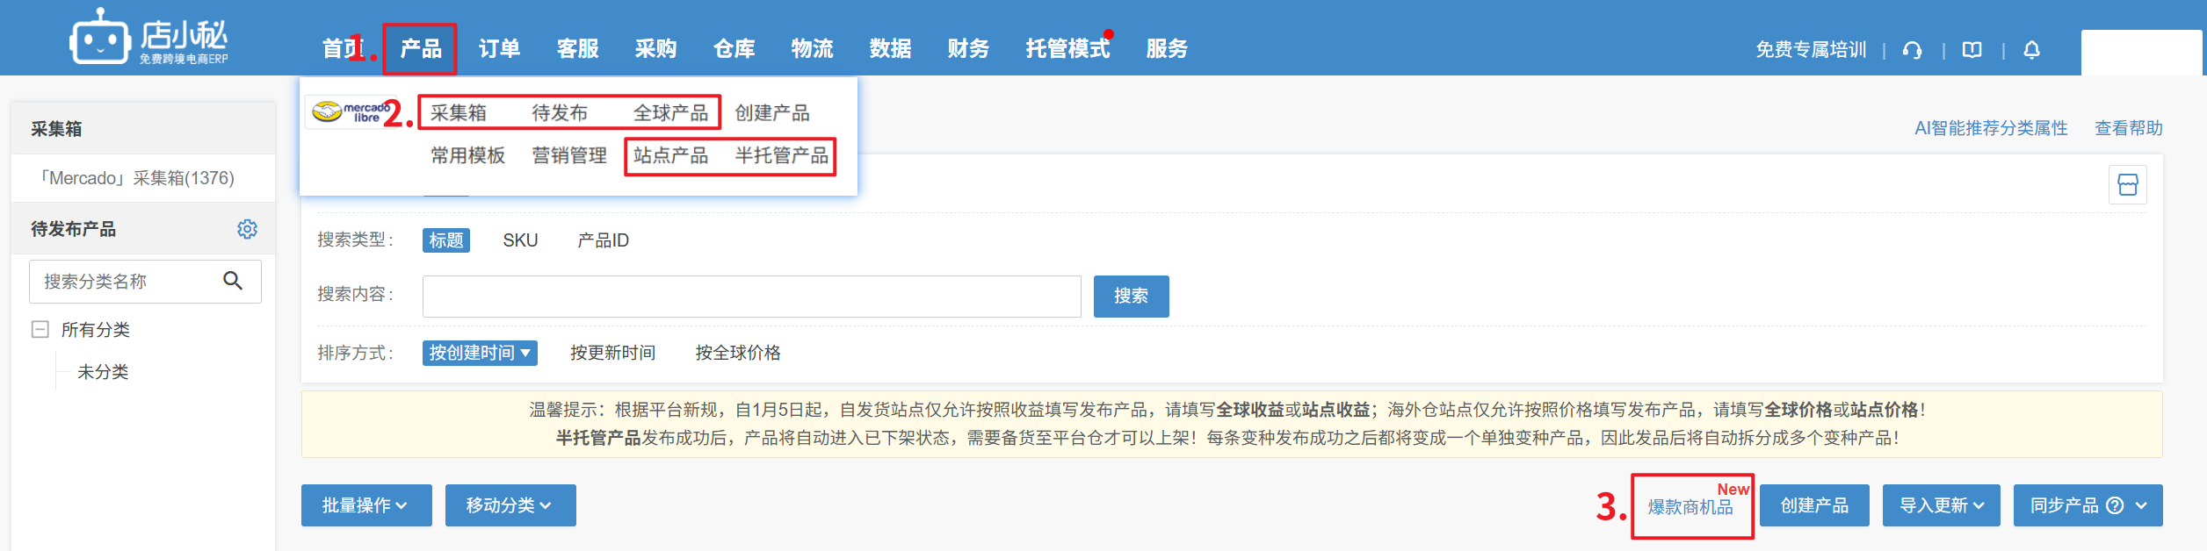Viewport: 2207px width, 551px height.
Task: Choose 半托管产品 in the submenu
Action: click(x=782, y=156)
